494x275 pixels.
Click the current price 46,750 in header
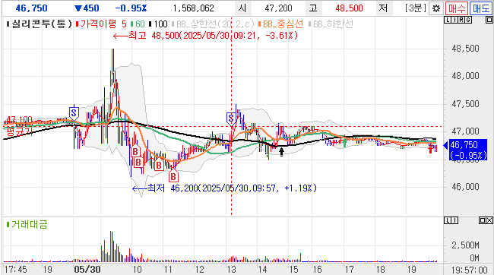click(x=31, y=8)
